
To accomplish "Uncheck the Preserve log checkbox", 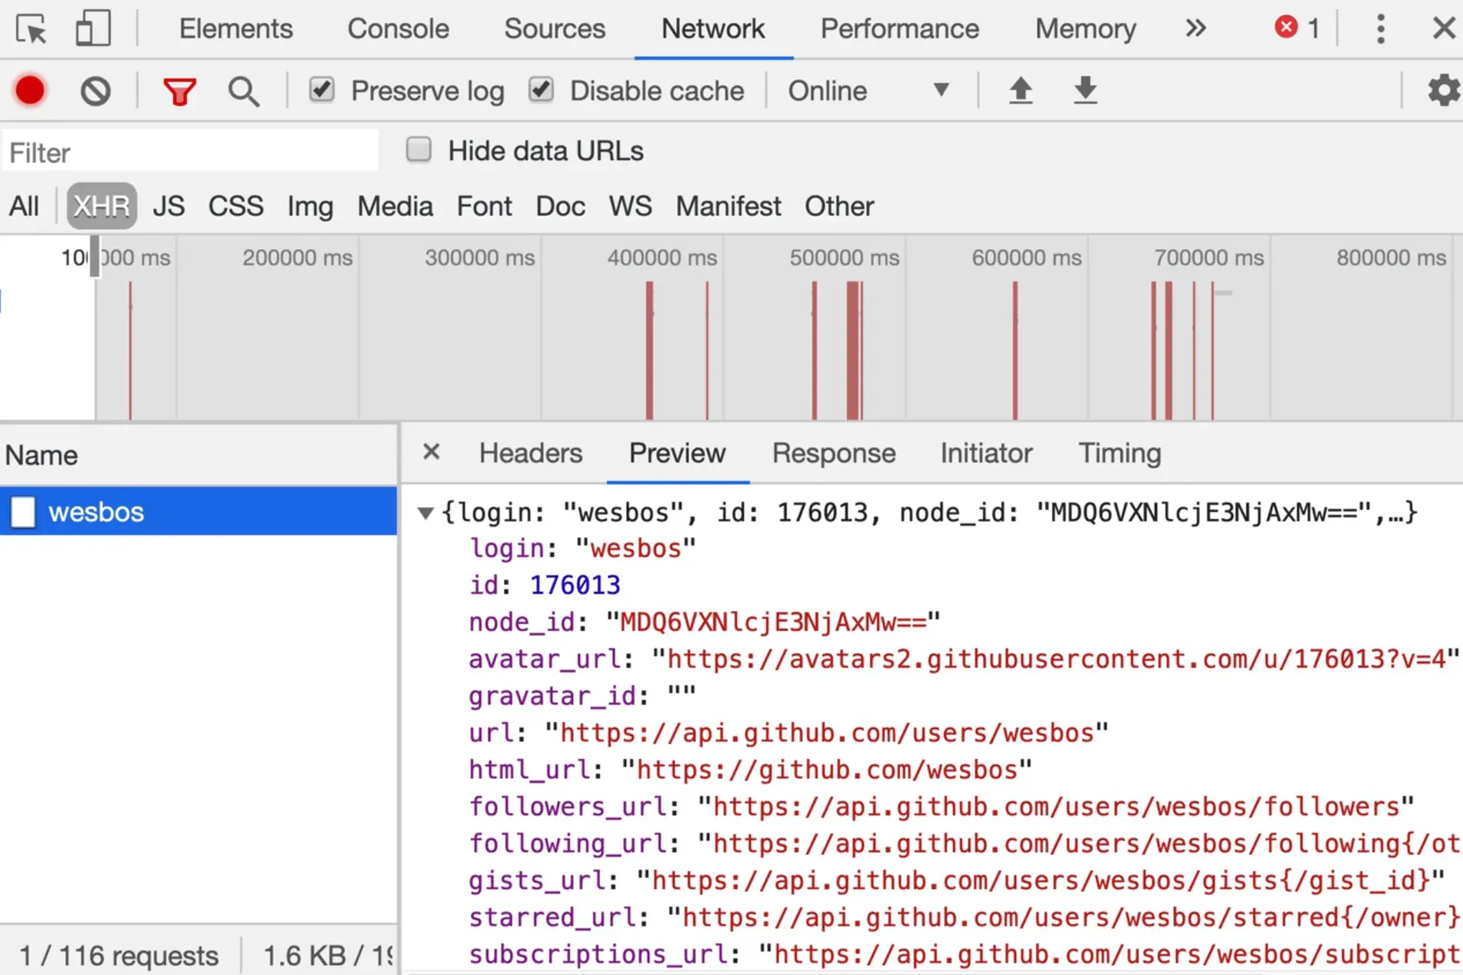I will (x=322, y=90).
